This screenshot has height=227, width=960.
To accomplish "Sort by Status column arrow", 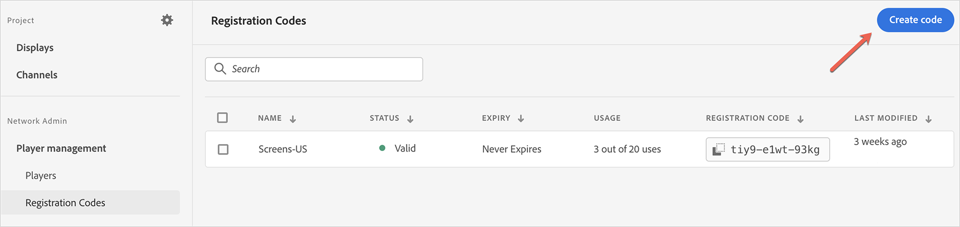I will (x=410, y=119).
